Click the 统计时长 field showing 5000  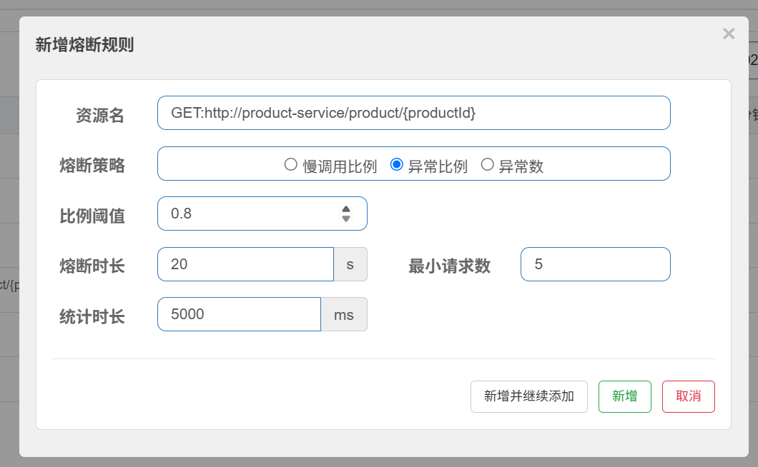pyautogui.click(x=238, y=314)
